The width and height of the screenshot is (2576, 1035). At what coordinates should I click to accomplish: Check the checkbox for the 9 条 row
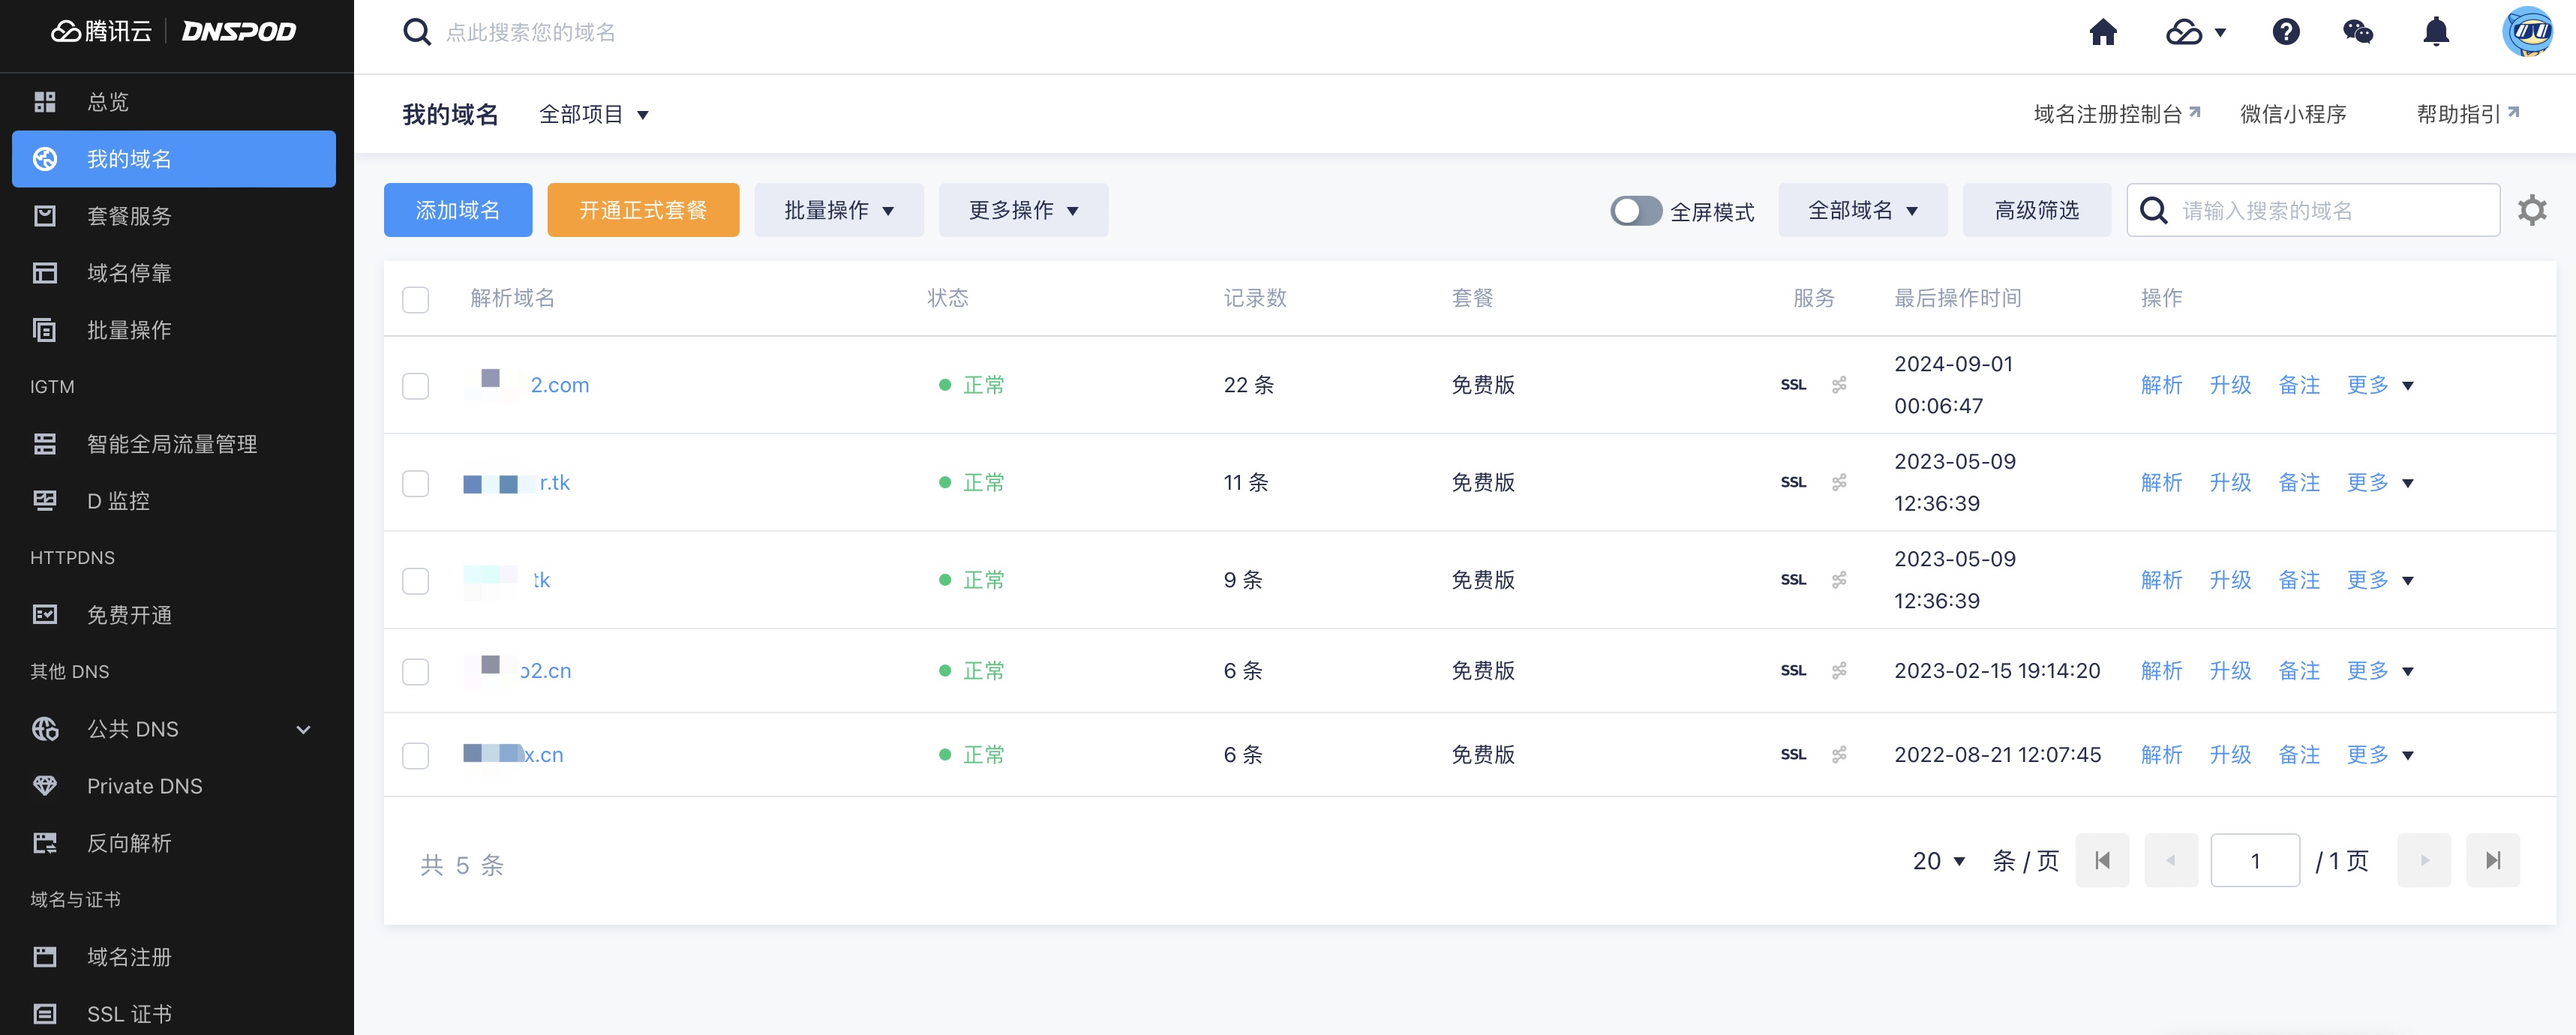coord(415,581)
